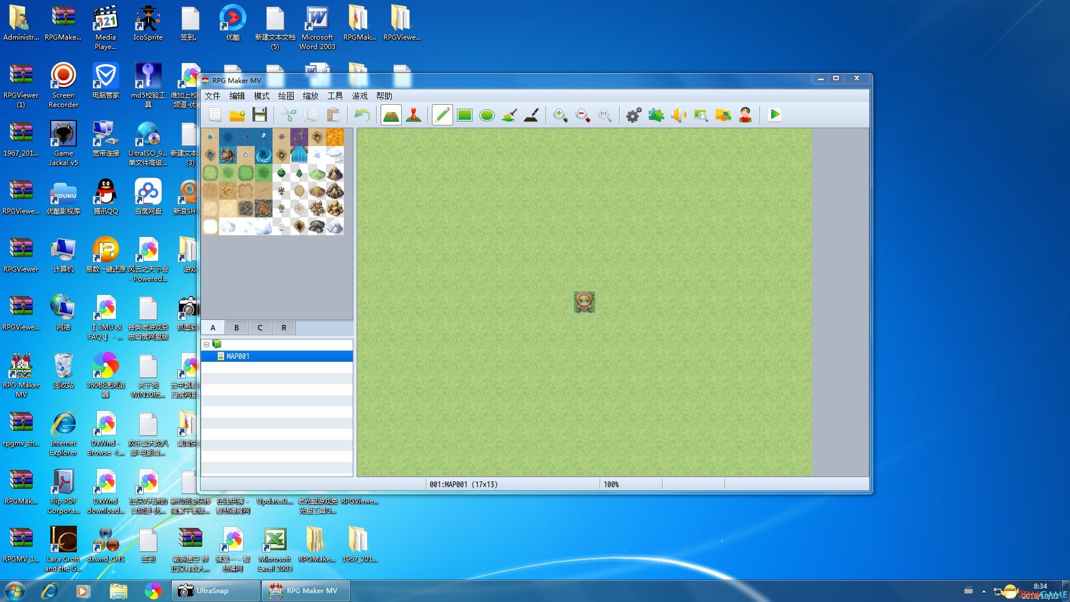Select the Shadow Pen tool
This screenshot has height=602, width=1070.
(x=532, y=115)
